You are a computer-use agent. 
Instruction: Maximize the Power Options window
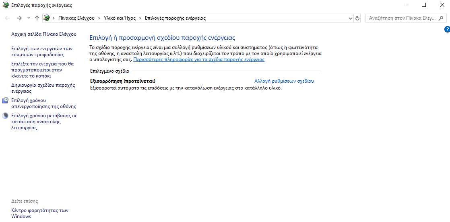pos(423,5)
